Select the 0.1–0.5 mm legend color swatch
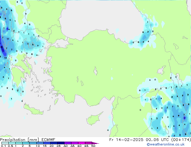The width and height of the screenshot is (191, 147). (5, 143)
